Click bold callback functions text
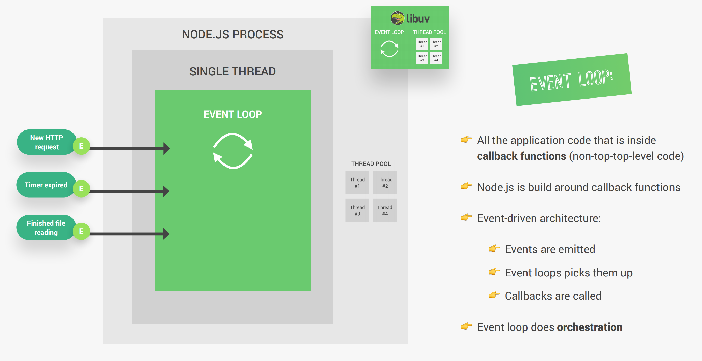The width and height of the screenshot is (702, 361). point(521,156)
